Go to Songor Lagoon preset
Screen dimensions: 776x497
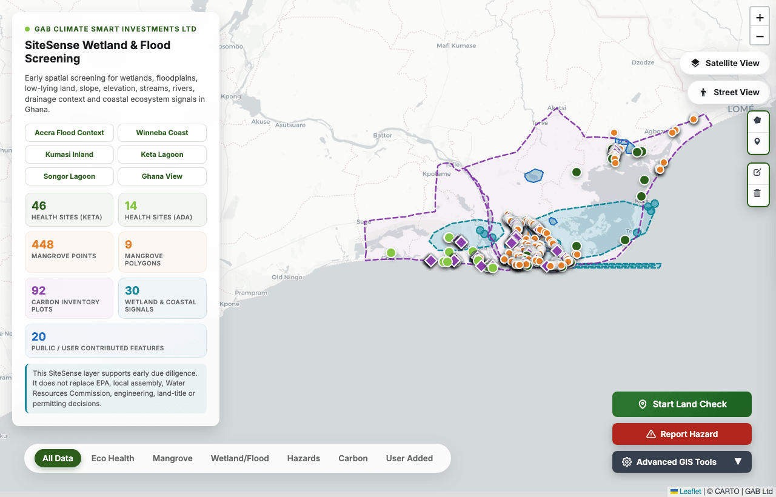[69, 176]
